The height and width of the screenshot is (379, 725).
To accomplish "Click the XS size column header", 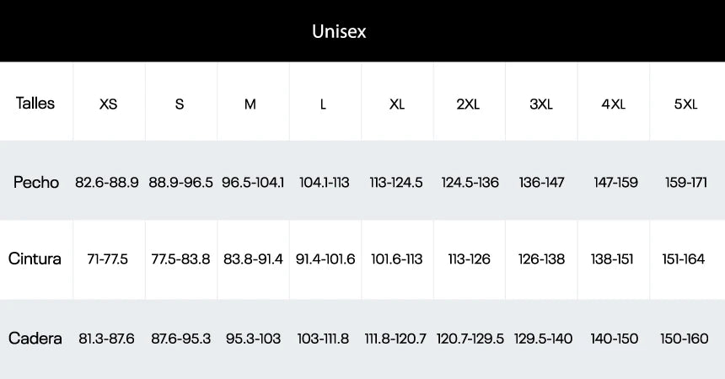I will click(108, 104).
